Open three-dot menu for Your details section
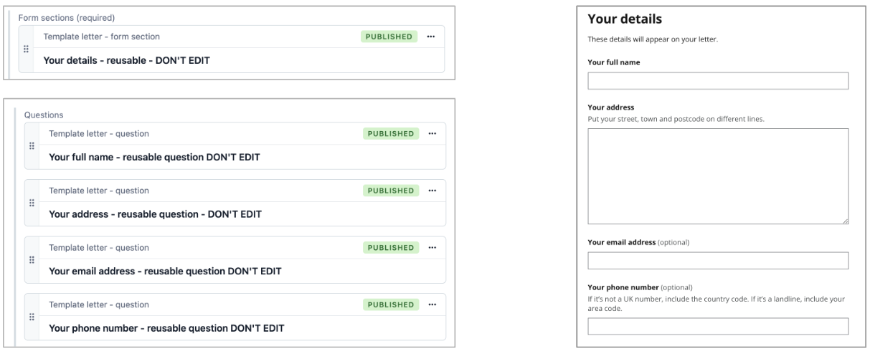Screen dimensions: 870x351 pyautogui.click(x=430, y=37)
